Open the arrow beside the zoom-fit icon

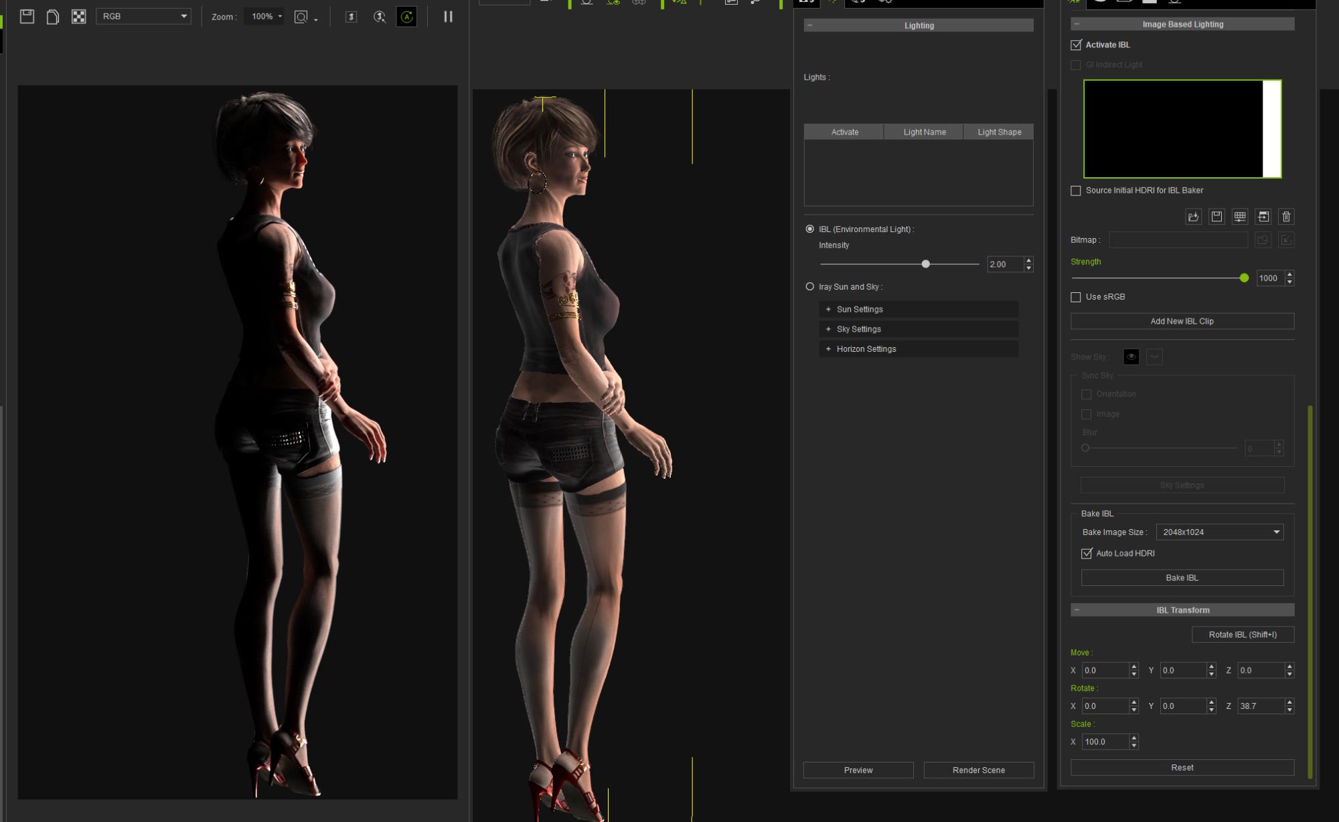[316, 20]
